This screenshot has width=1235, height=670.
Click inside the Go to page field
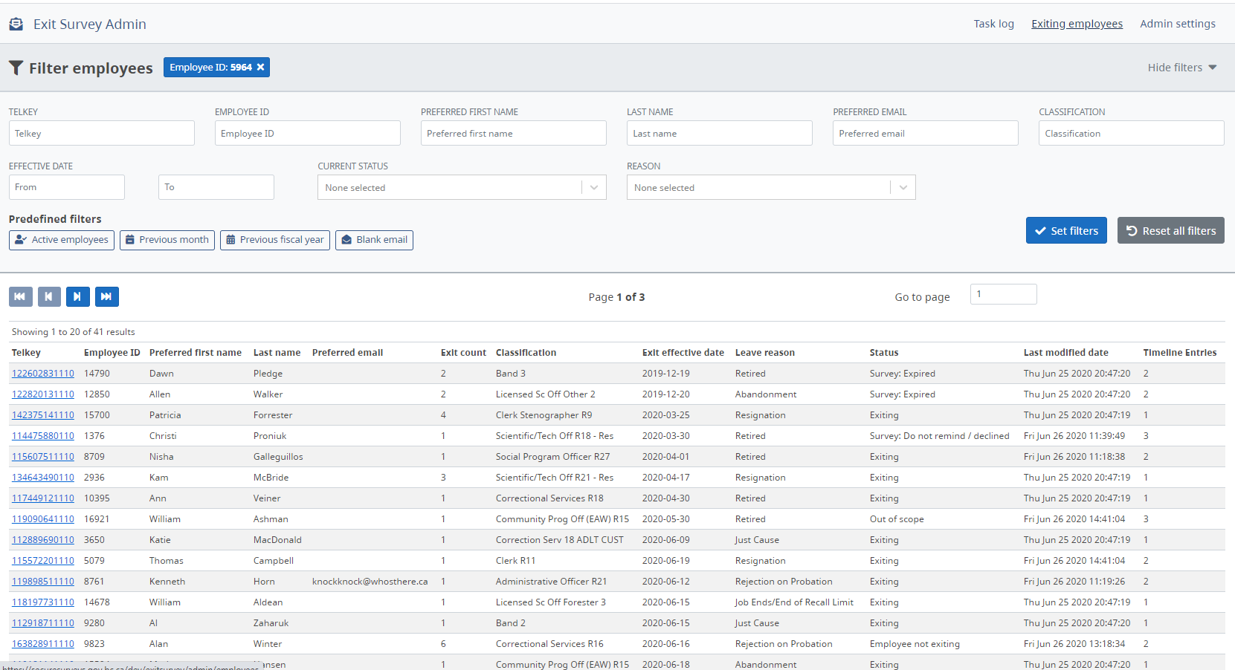pos(1003,294)
